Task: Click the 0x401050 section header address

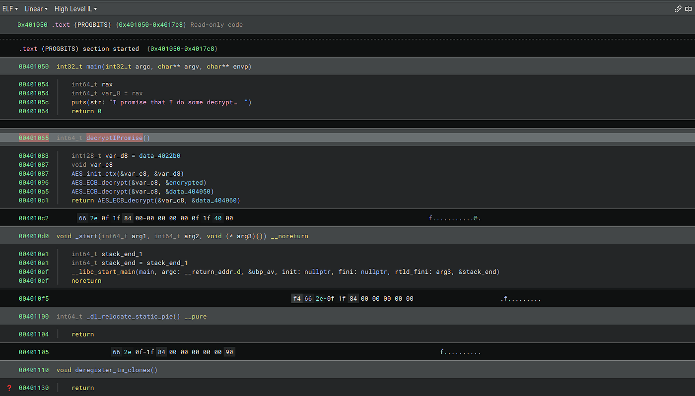Action: click(32, 25)
